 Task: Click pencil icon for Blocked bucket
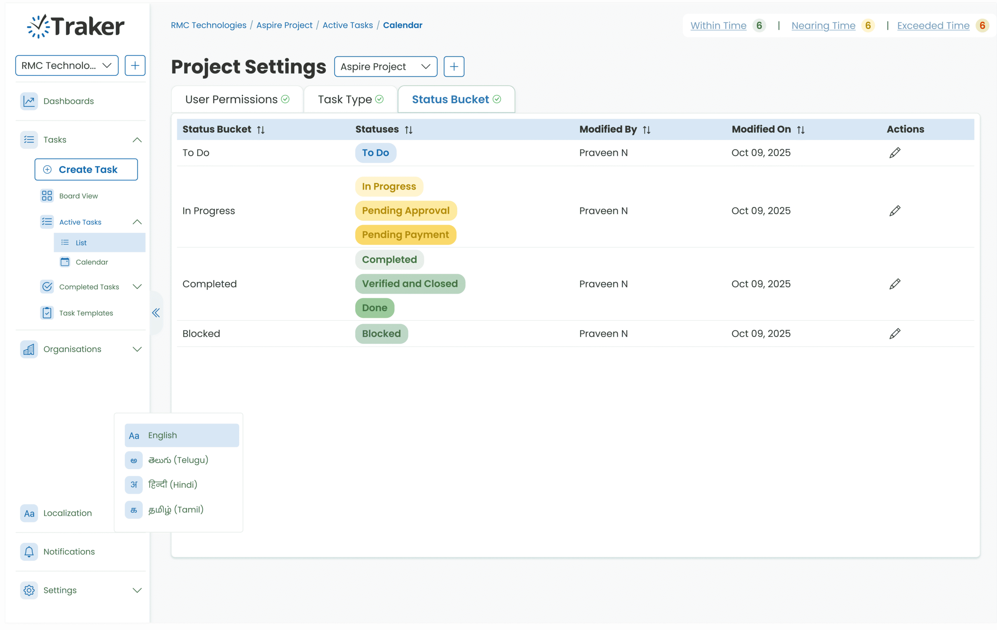894,334
